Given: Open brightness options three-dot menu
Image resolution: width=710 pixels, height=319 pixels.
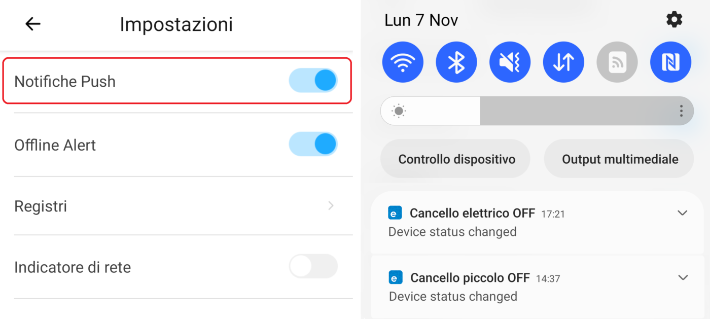Looking at the screenshot, I should [x=681, y=111].
